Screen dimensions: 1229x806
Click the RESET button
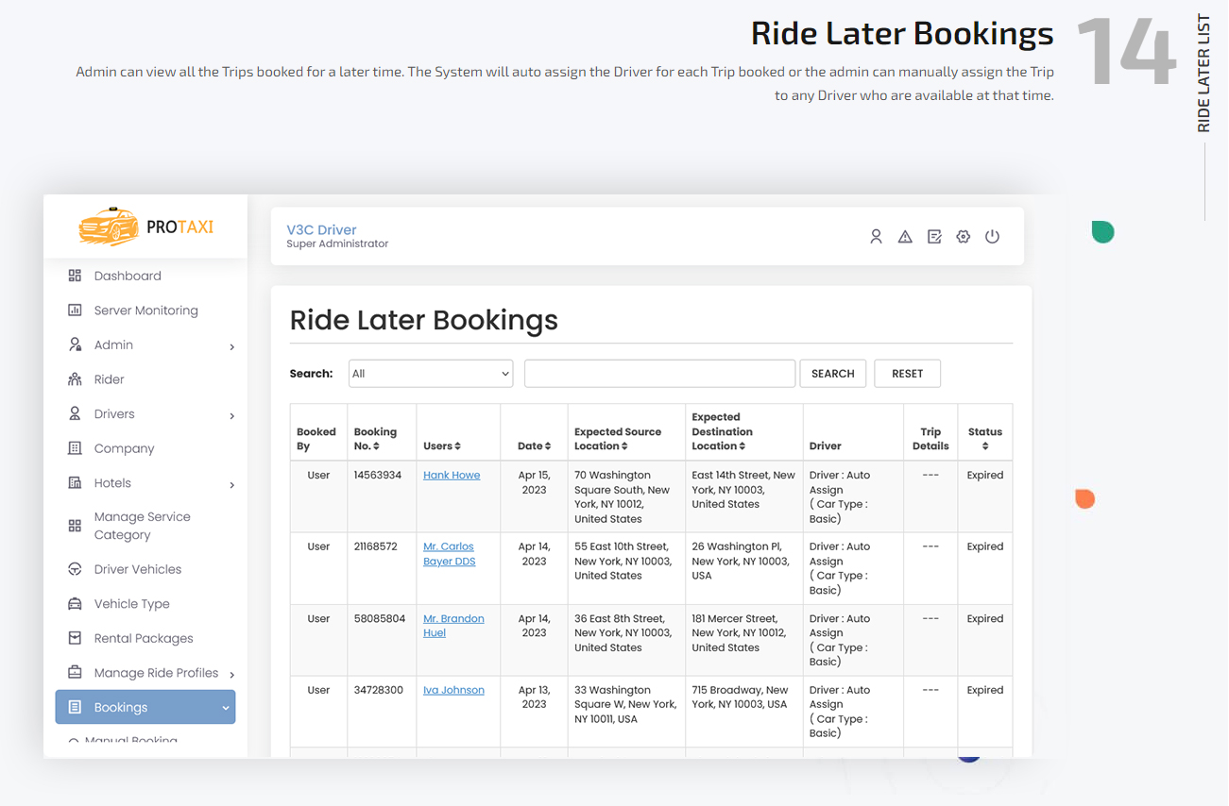(x=908, y=374)
